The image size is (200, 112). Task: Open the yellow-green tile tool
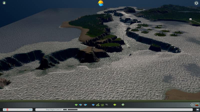pyautogui.click(x=115, y=105)
